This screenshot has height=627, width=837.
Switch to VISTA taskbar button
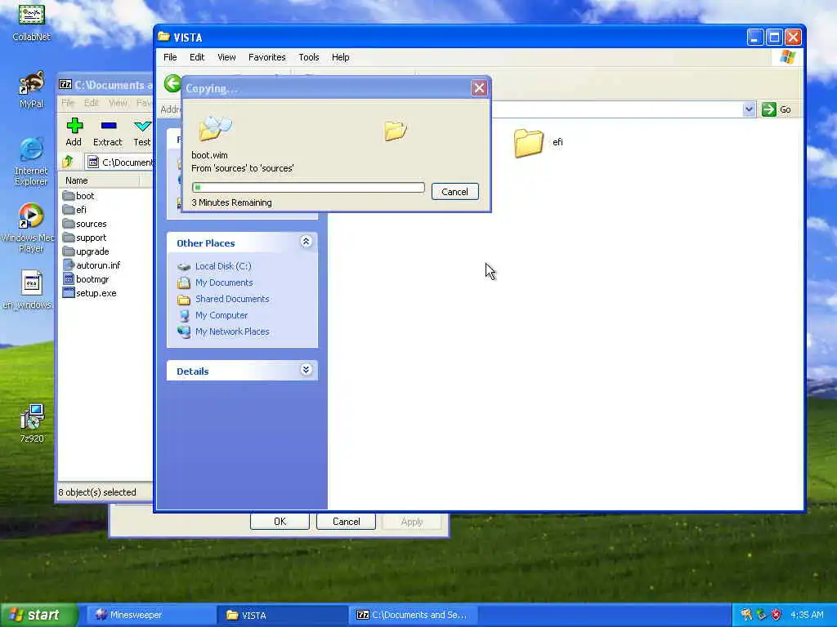[x=282, y=615]
